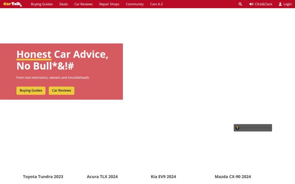Click the yellow Buying Guides button
The height and width of the screenshot is (184, 295).
pos(31,90)
